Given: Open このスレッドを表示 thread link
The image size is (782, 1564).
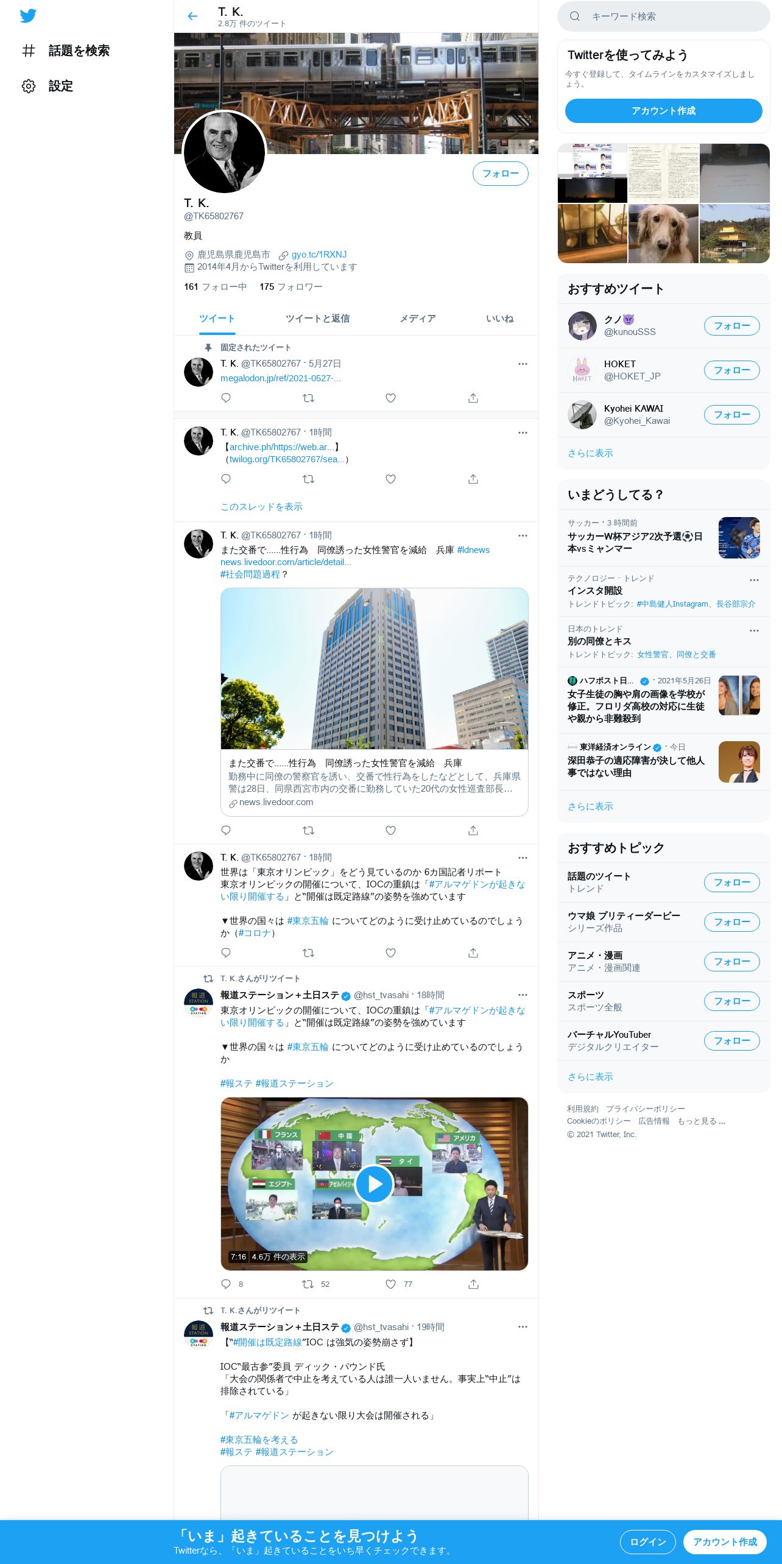Looking at the screenshot, I should click(261, 507).
